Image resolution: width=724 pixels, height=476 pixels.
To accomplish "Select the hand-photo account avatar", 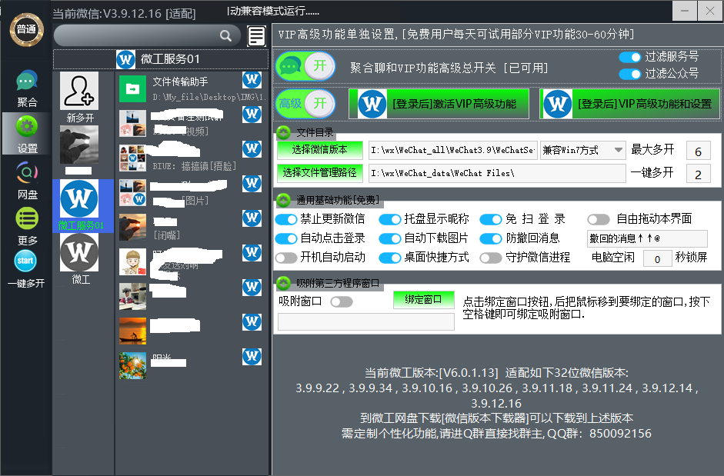I will coord(79,145).
